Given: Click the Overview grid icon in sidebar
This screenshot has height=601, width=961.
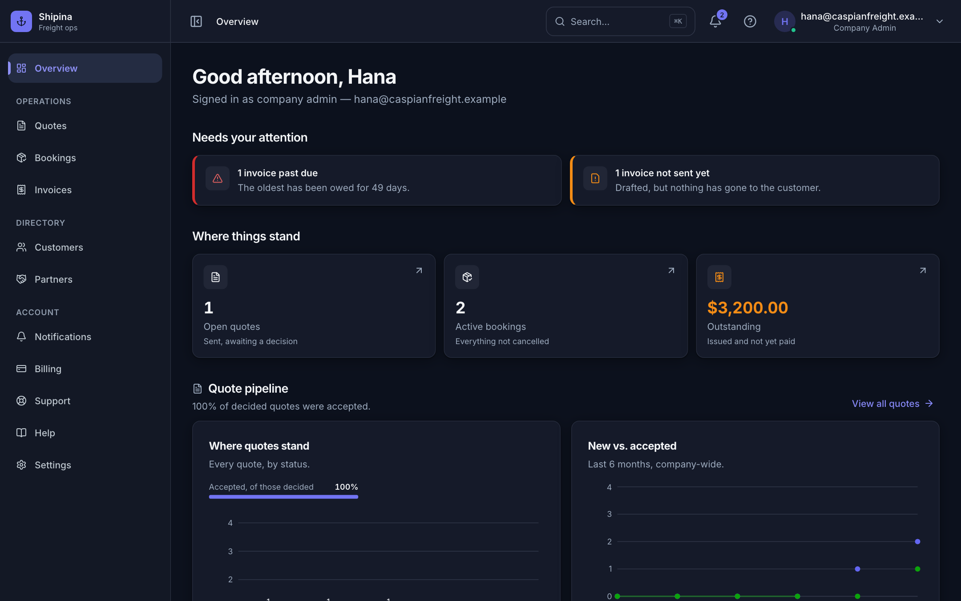Looking at the screenshot, I should [21, 68].
